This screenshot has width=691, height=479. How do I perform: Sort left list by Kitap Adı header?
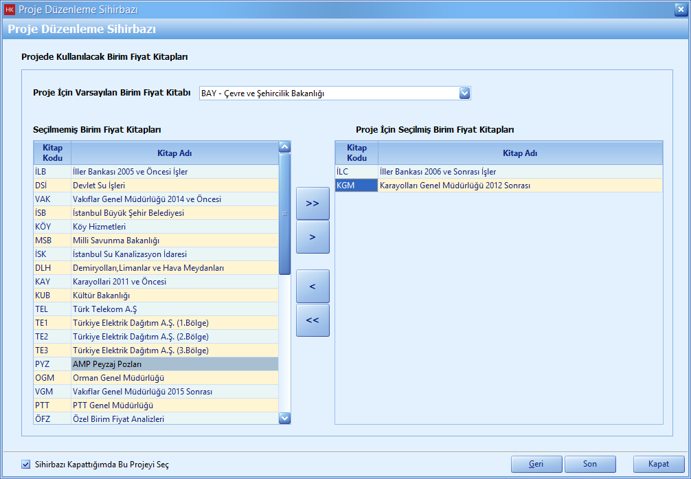point(174,153)
